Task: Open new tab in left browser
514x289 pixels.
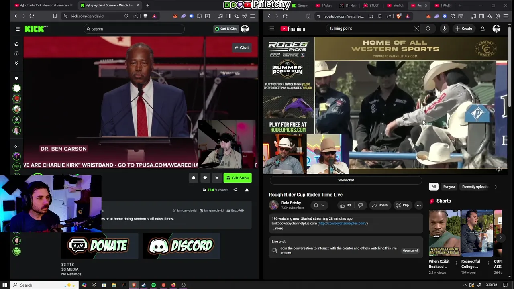Action: (147, 5)
